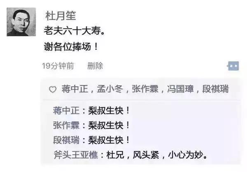The width and height of the screenshot is (247, 172).
Task: Reply to 段祺瑞's 梨叔生快 comment
Action: coord(109,140)
